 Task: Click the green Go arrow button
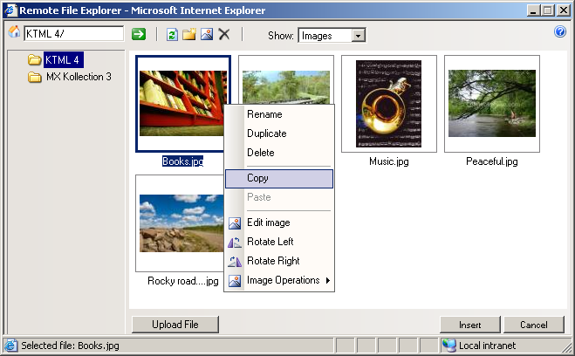[139, 34]
